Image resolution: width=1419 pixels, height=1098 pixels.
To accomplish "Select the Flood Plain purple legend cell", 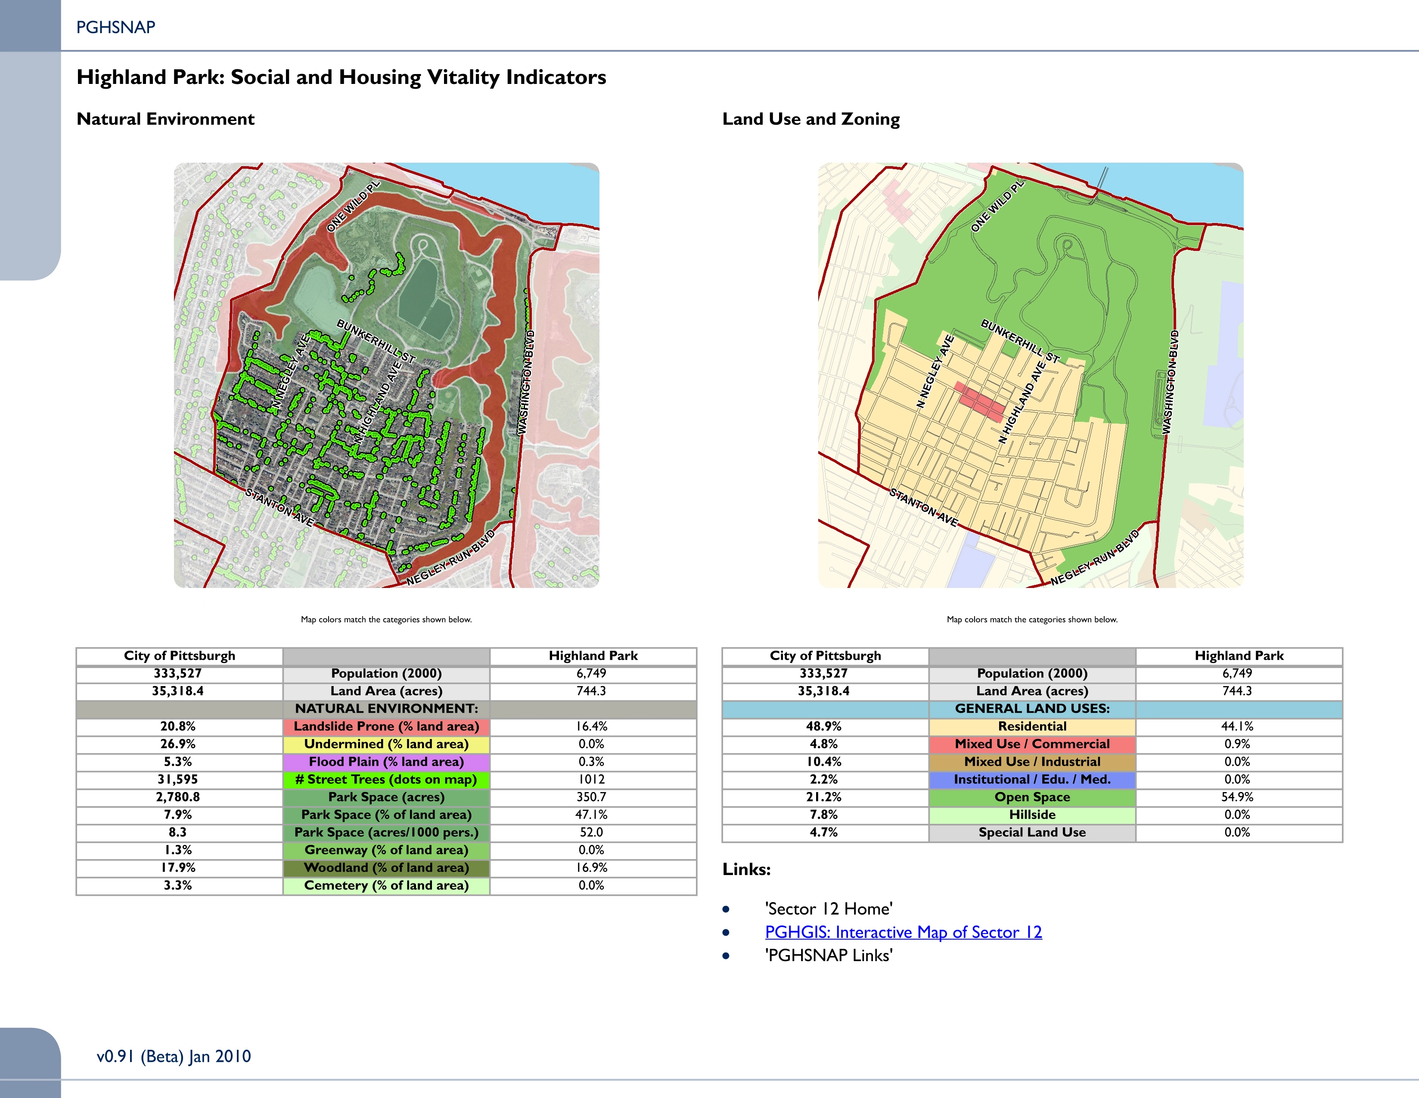I will point(386,762).
